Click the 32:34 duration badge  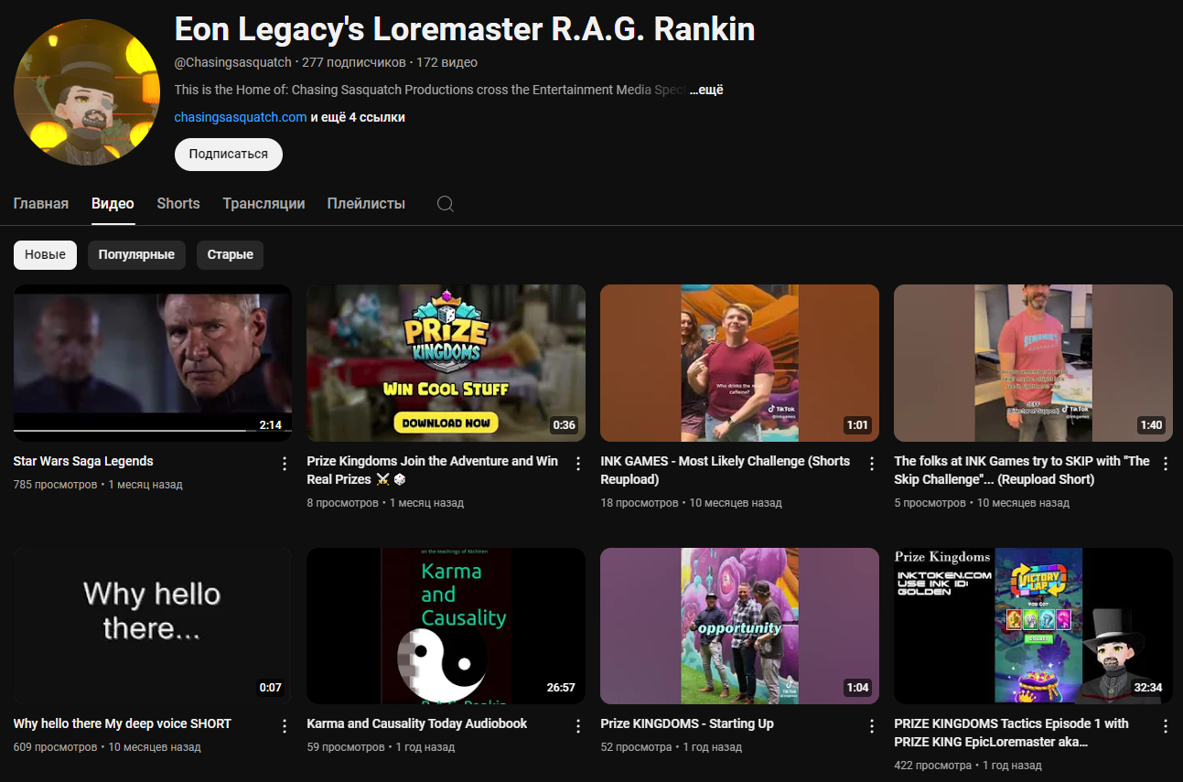pos(1148,688)
